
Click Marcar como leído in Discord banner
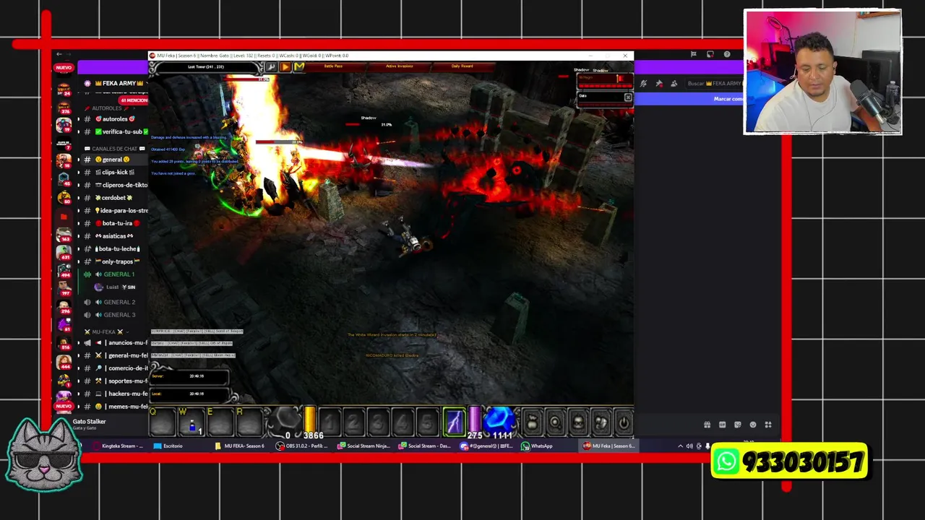tap(728, 99)
